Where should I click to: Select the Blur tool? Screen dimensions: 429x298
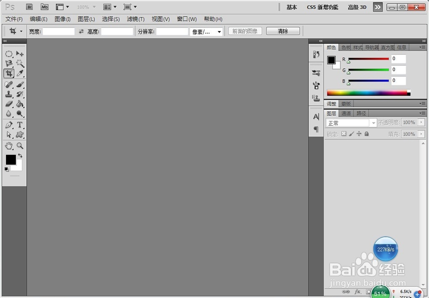pos(9,114)
